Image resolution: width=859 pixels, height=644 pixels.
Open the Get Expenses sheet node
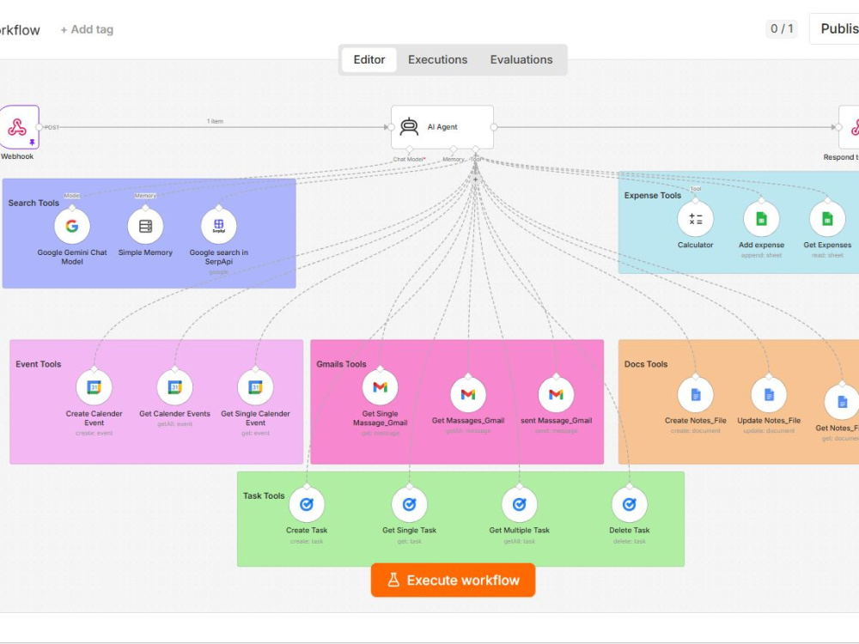pos(827,219)
